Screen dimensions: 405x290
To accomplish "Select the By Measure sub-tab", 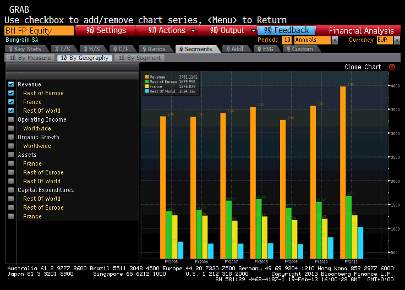I will 30,58.
